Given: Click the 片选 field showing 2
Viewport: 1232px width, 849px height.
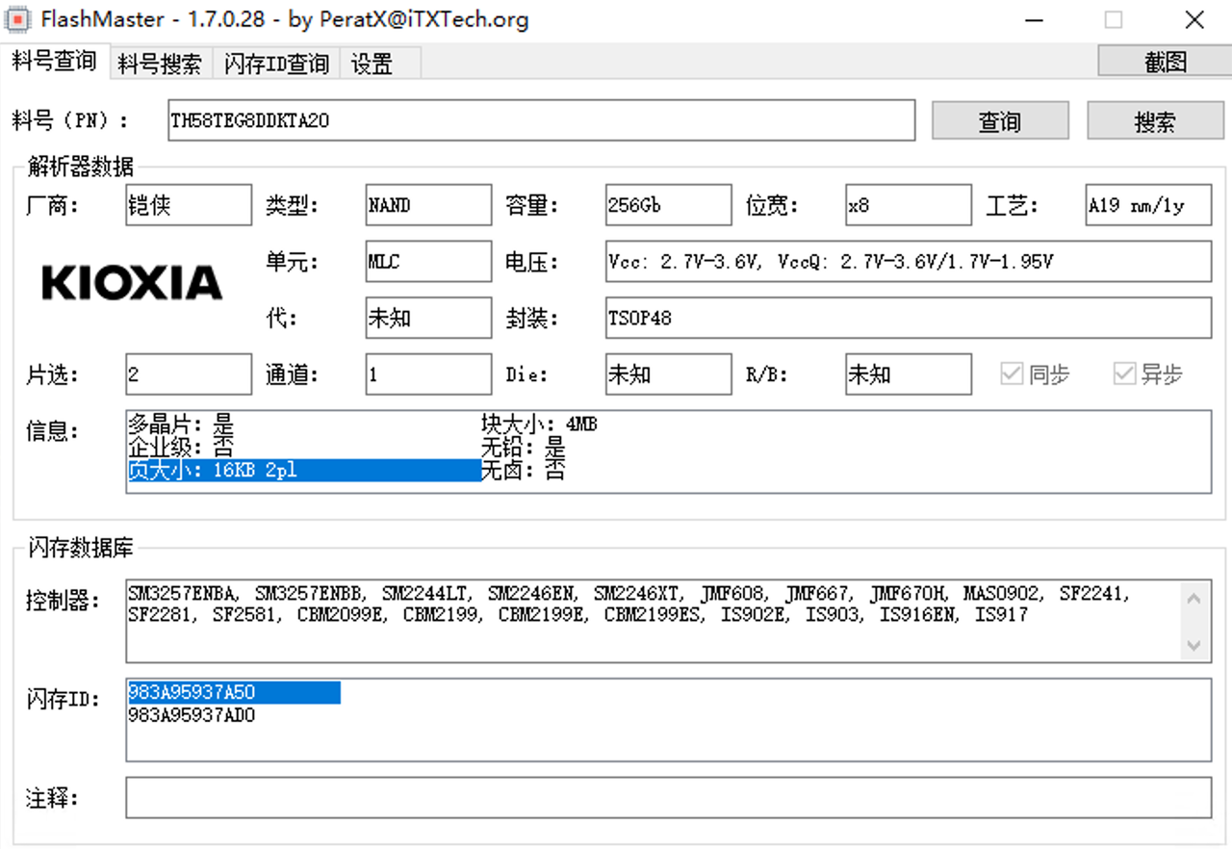Looking at the screenshot, I should coord(189,374).
